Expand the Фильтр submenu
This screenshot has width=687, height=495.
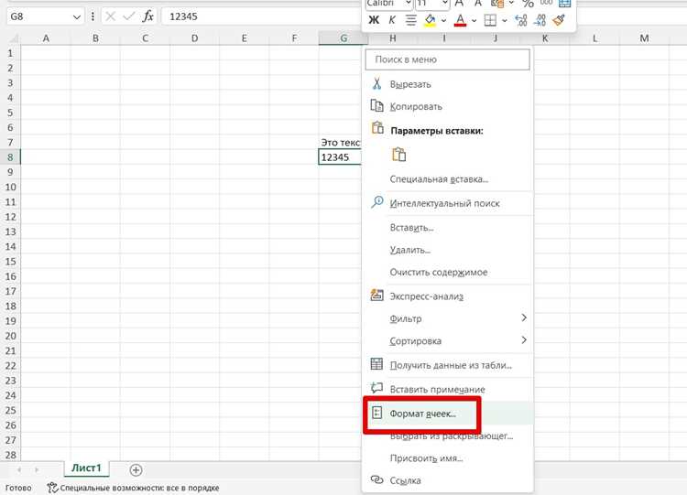pos(447,318)
